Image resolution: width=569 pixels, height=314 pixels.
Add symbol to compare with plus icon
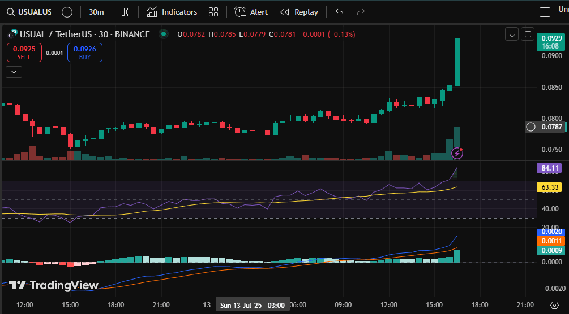tap(67, 12)
